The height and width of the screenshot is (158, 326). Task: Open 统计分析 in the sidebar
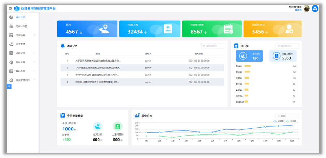[21, 17]
